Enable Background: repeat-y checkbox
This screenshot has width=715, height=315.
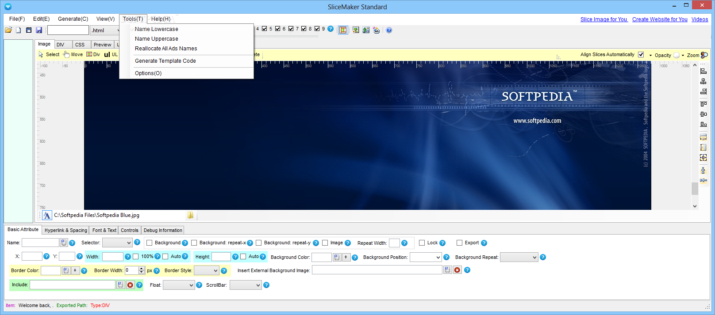[259, 243]
